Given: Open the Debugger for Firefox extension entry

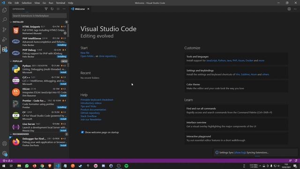Looking at the screenshot, I should point(39,142).
